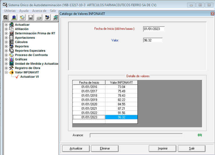Image resolution: width=215 pixels, height=155 pixels.
Task: Click the open folder toolbar icon
Action: 22,18
